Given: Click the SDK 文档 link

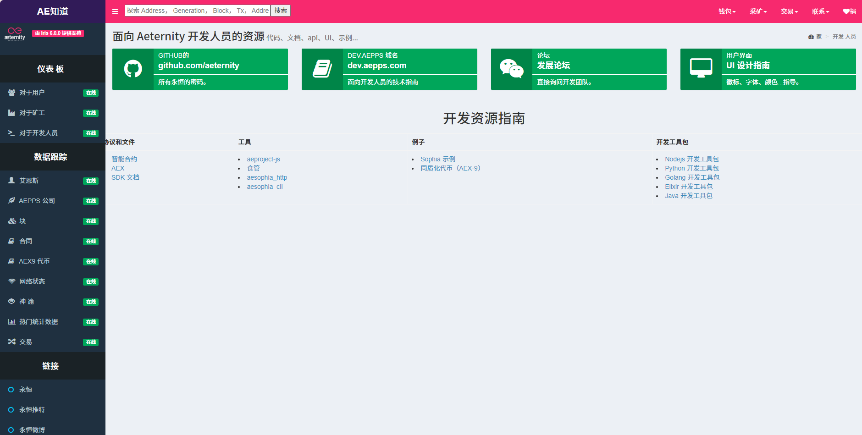Looking at the screenshot, I should click(125, 177).
